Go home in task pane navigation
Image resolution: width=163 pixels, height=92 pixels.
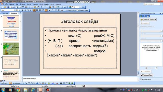(x=148, y=16)
